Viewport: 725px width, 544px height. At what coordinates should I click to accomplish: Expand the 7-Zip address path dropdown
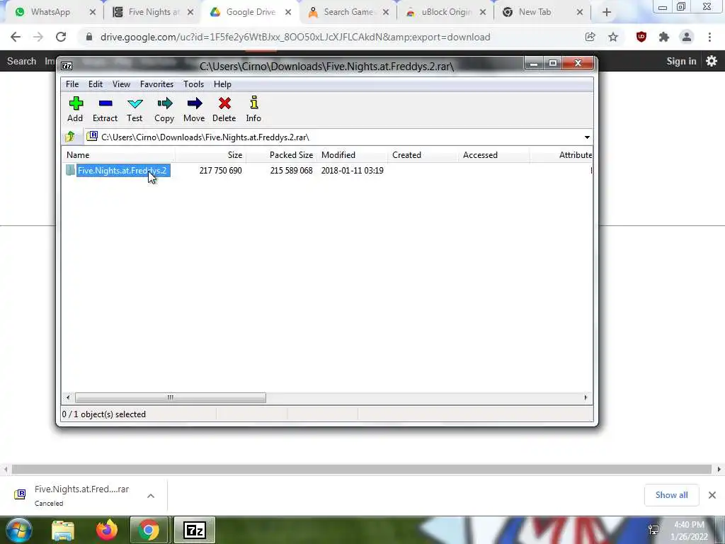tap(587, 137)
